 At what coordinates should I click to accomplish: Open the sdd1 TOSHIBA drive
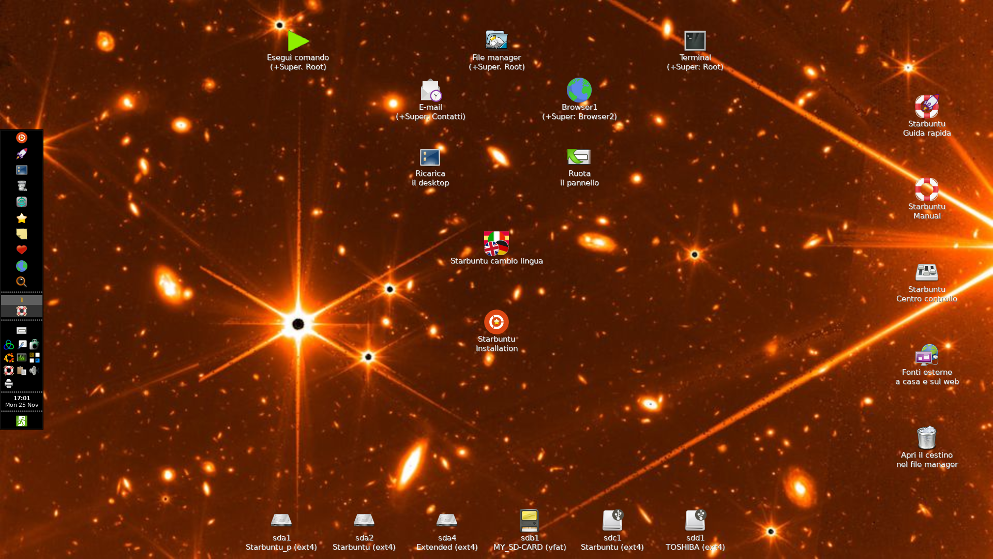(695, 521)
